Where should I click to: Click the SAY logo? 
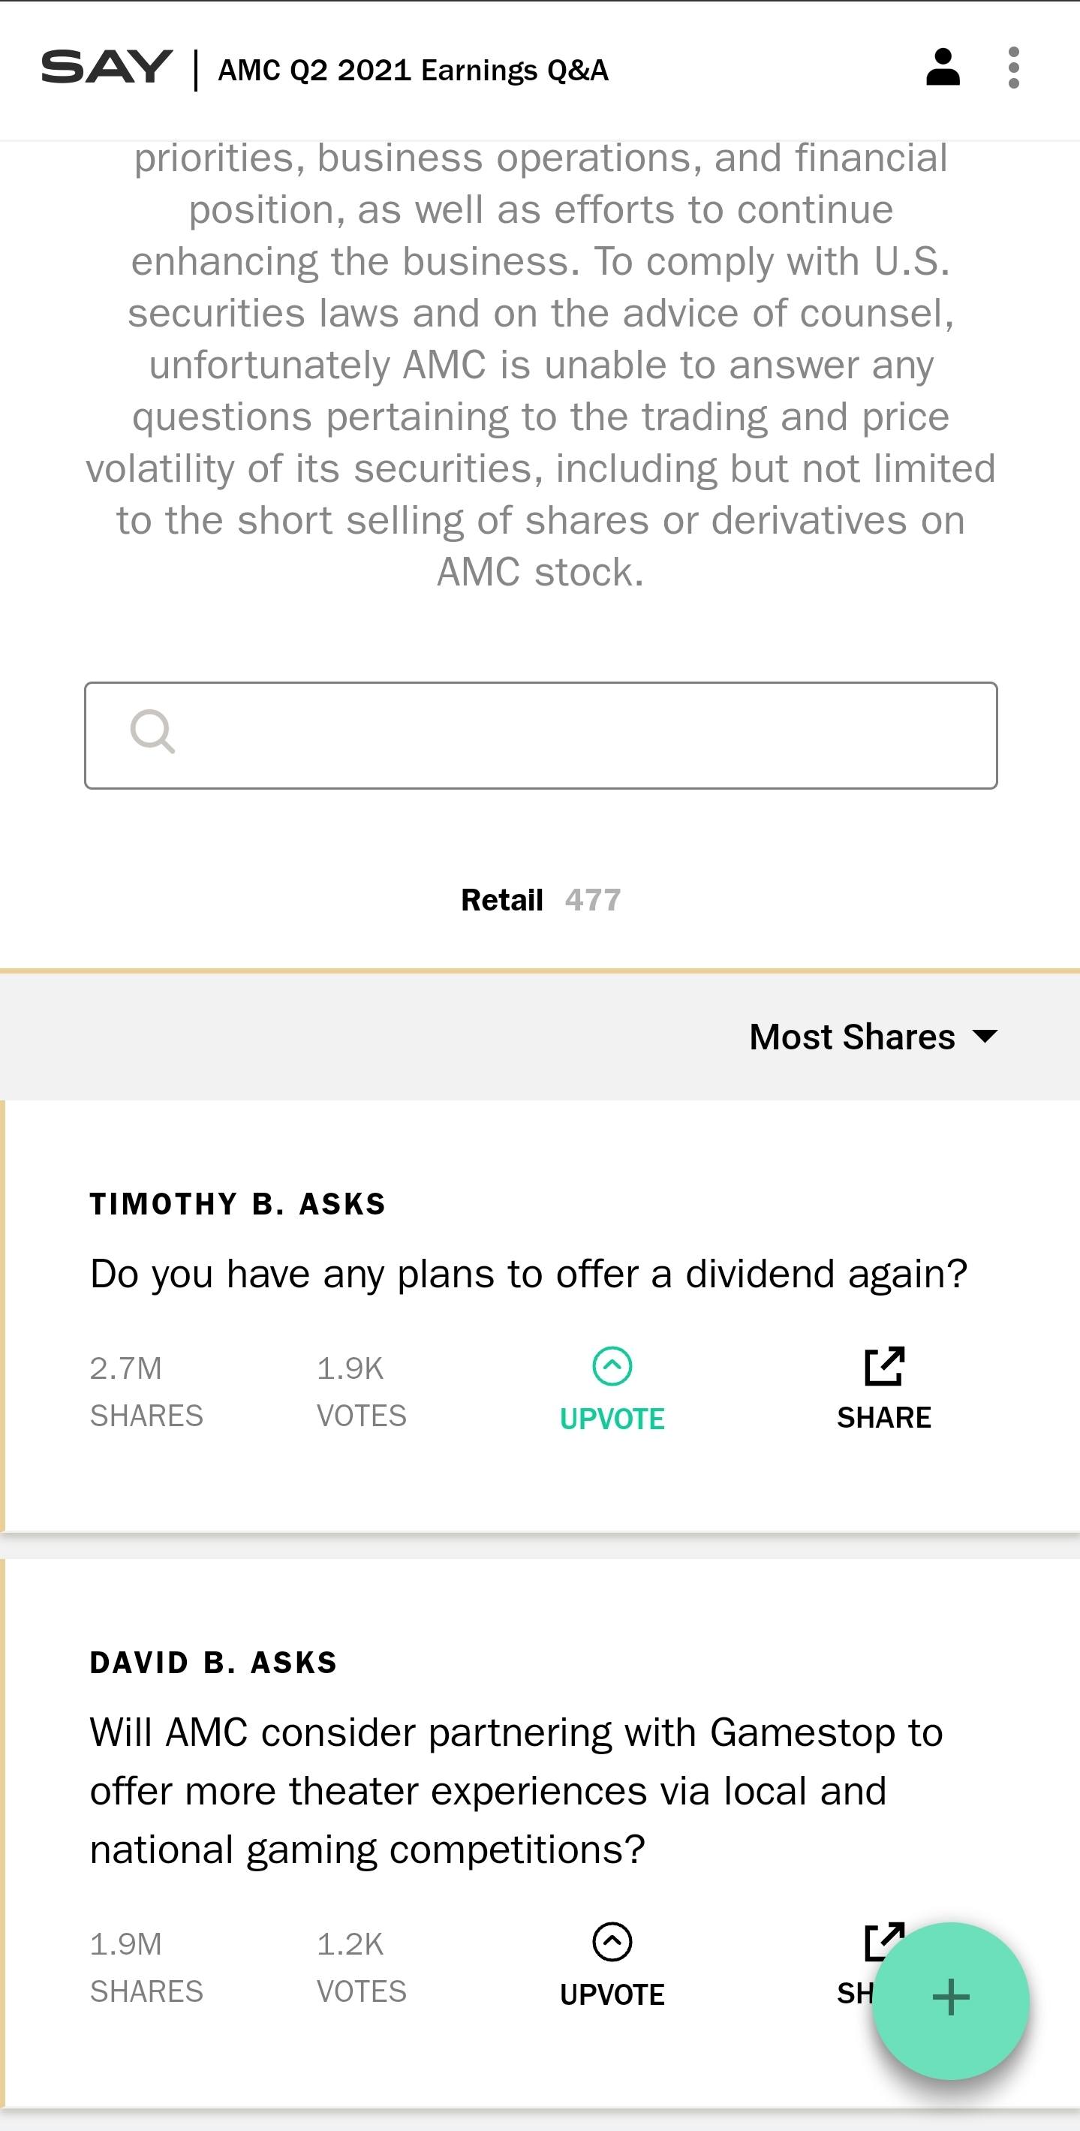[x=106, y=68]
